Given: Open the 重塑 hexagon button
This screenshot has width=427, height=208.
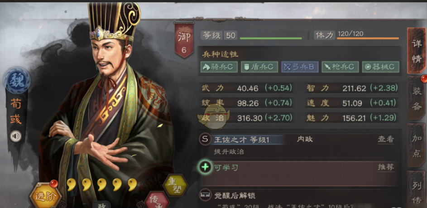Looking at the screenshot, I should (x=176, y=185).
